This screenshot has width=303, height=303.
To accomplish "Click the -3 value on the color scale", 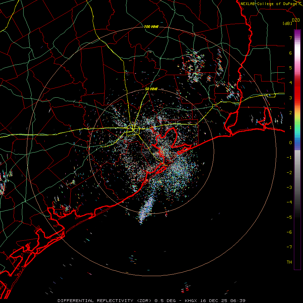I will pyautogui.click(x=289, y=188).
